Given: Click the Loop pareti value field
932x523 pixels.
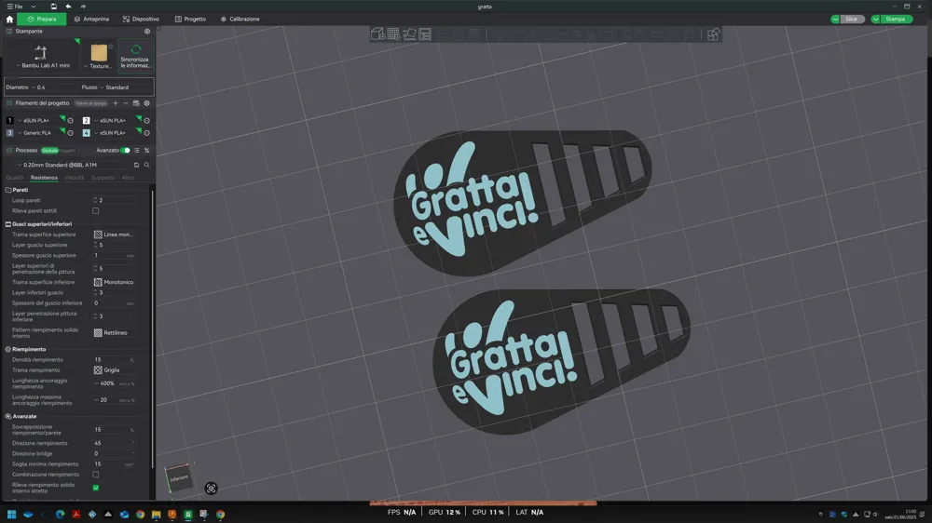Looking at the screenshot, I should point(114,201).
